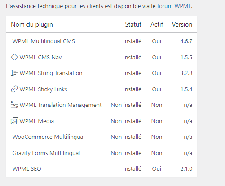Click the WPML String Translation text icon
This screenshot has height=186, width=225.
point(14,73)
